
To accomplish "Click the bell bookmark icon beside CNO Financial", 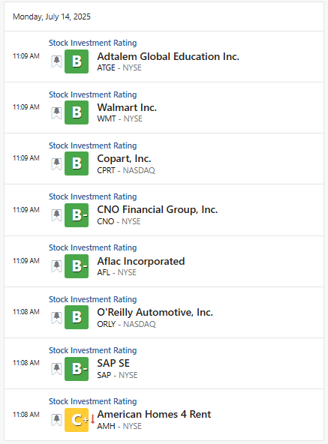I will pos(56,215).
